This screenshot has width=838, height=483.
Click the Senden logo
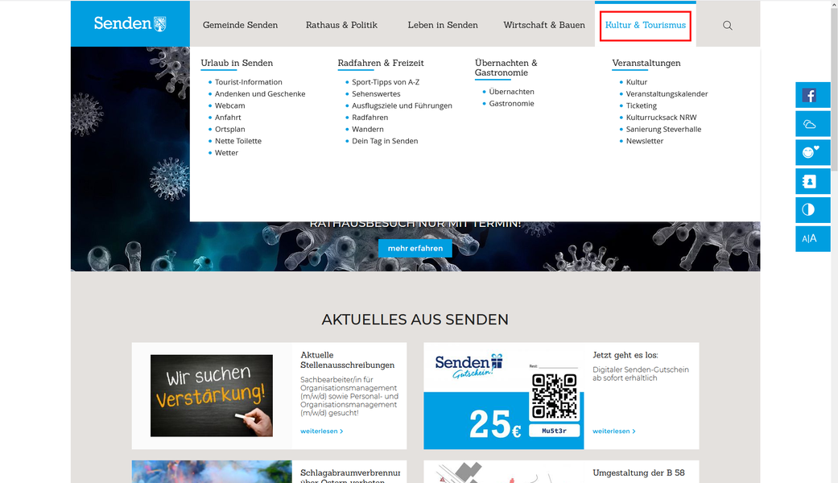coord(130,24)
